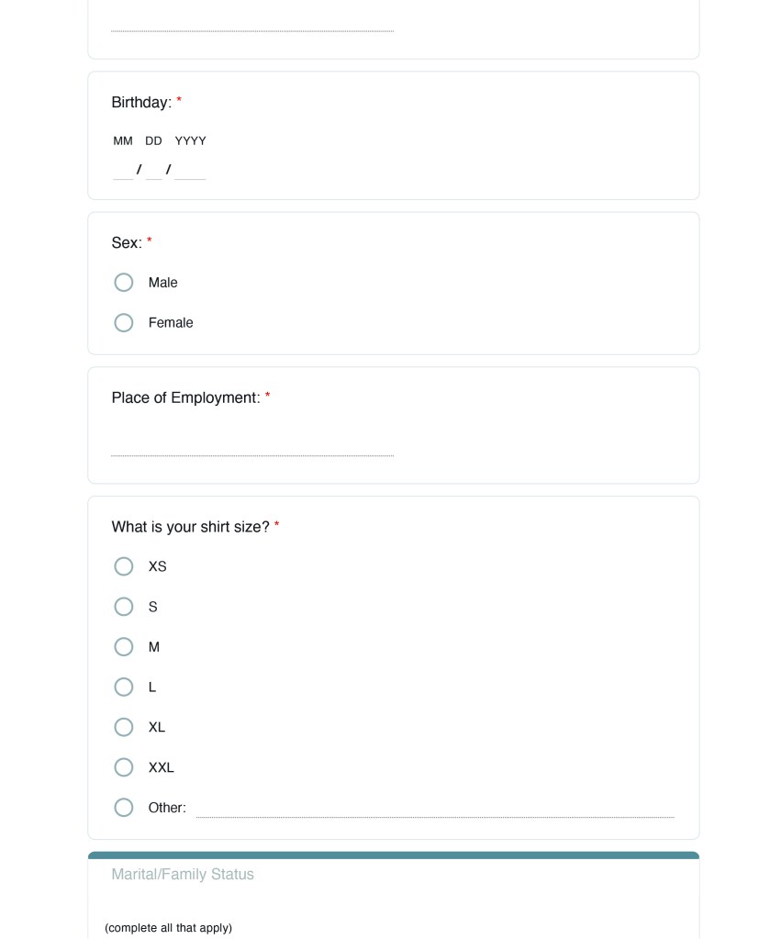Click the birthday day (DD) field
Image resolution: width=781 pixels, height=939 pixels.
coord(153,170)
